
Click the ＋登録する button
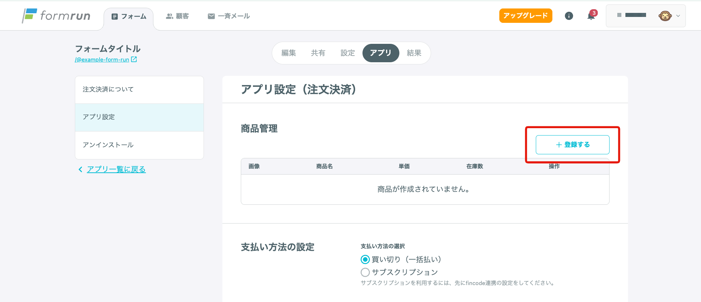click(x=572, y=145)
